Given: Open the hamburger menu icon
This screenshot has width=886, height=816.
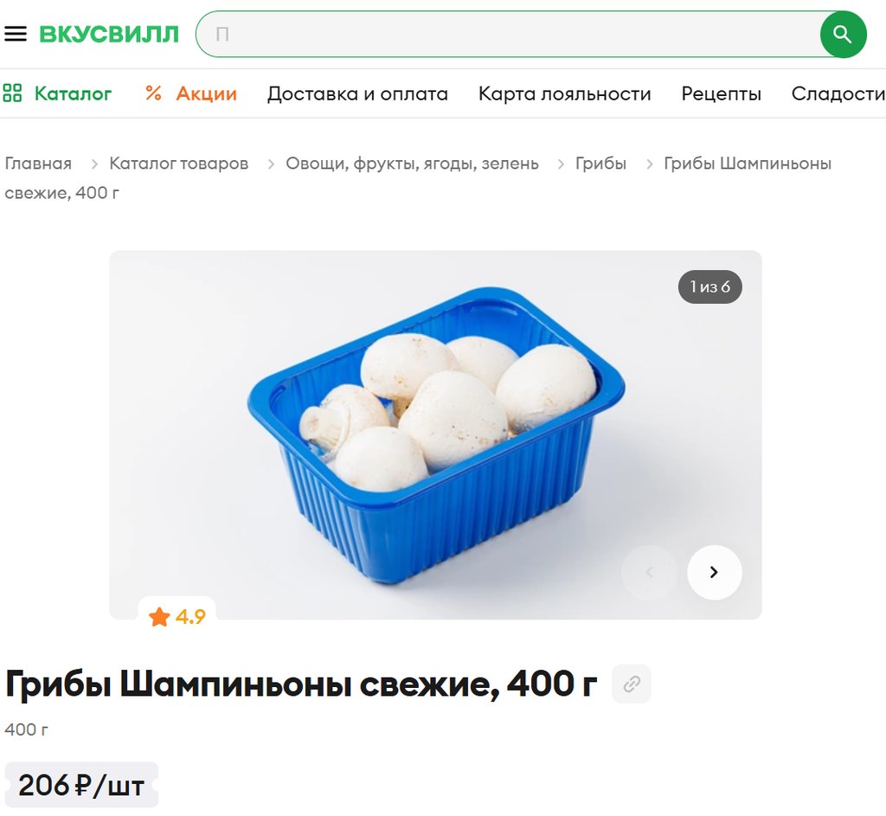Looking at the screenshot, I should (16, 34).
